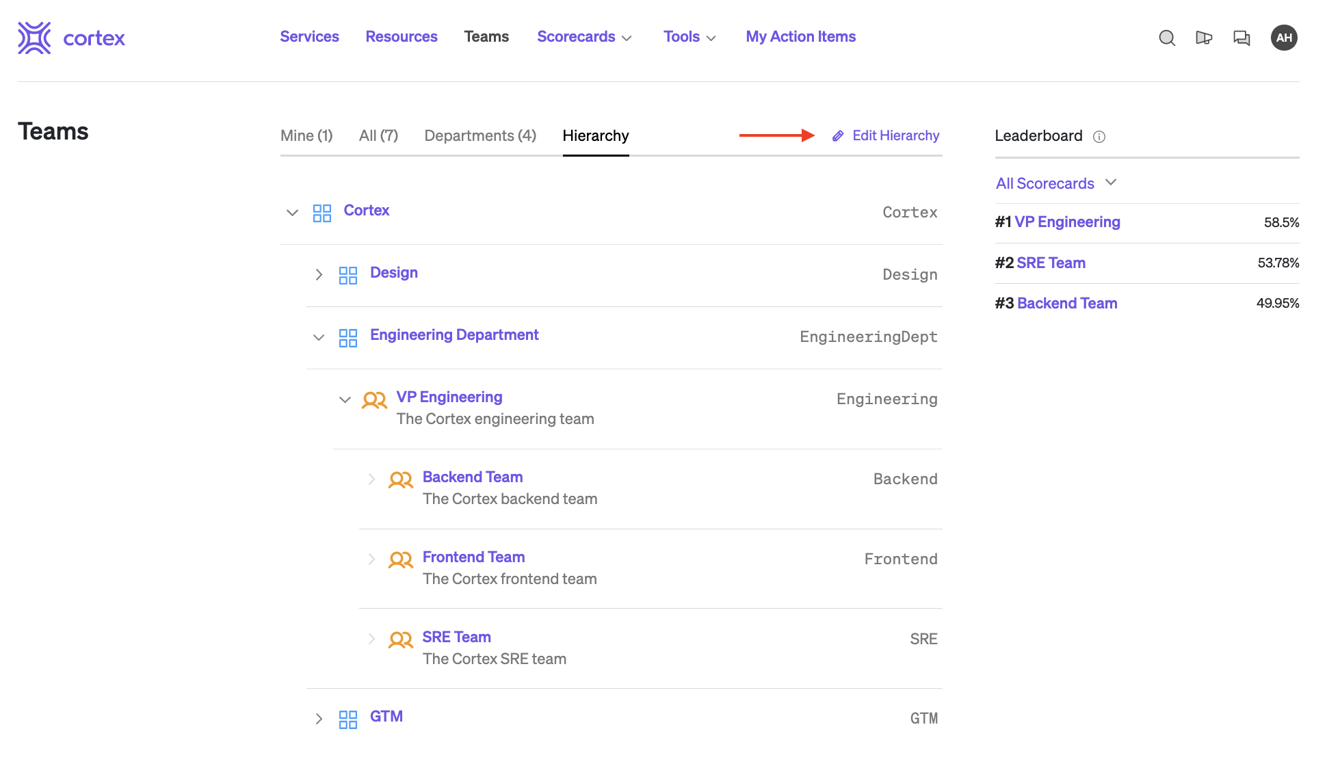Expand the Design department row
This screenshot has width=1327, height=766.
point(319,275)
